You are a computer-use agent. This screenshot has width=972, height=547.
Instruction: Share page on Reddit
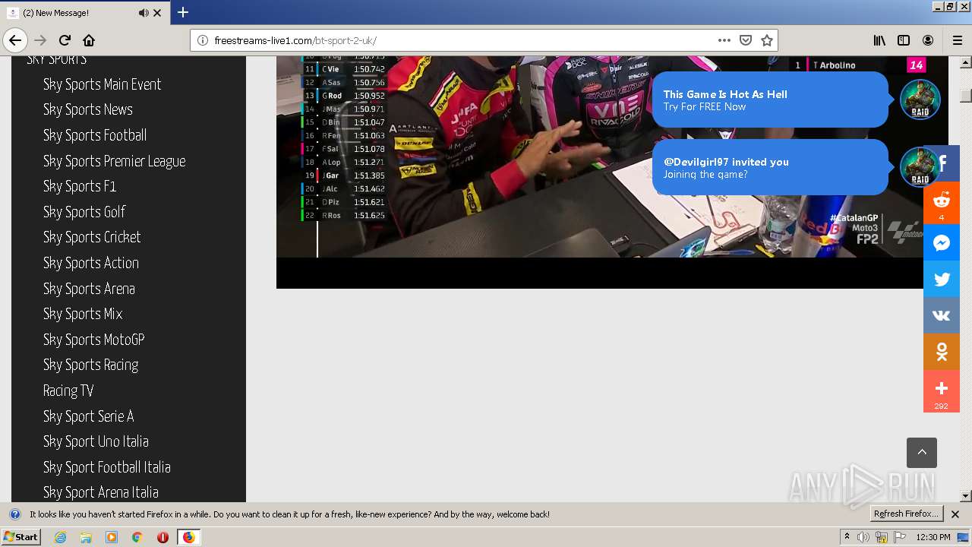[x=942, y=203]
